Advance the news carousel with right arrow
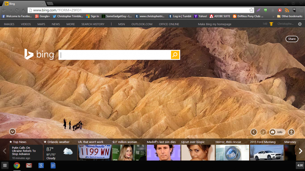The width and height of the screenshot is (305, 171). pyautogui.click(x=300, y=151)
